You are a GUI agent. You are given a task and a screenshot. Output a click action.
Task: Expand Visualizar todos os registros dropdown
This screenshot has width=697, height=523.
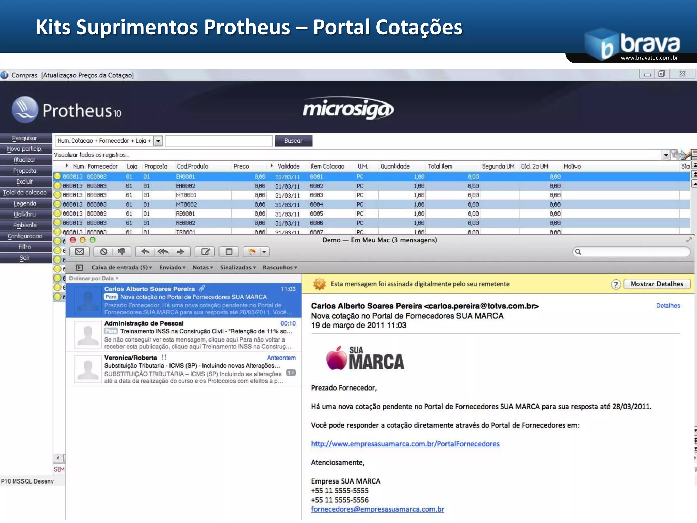(666, 155)
